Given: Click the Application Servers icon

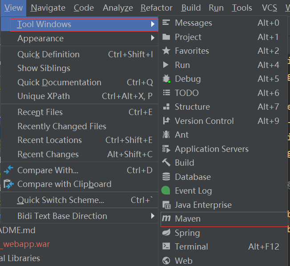Looking at the screenshot, I should pyautogui.click(x=166, y=149).
